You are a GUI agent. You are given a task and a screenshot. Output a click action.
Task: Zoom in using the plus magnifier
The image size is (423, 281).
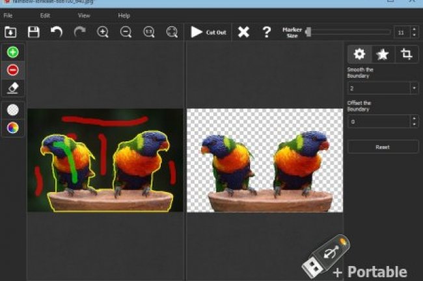click(103, 32)
